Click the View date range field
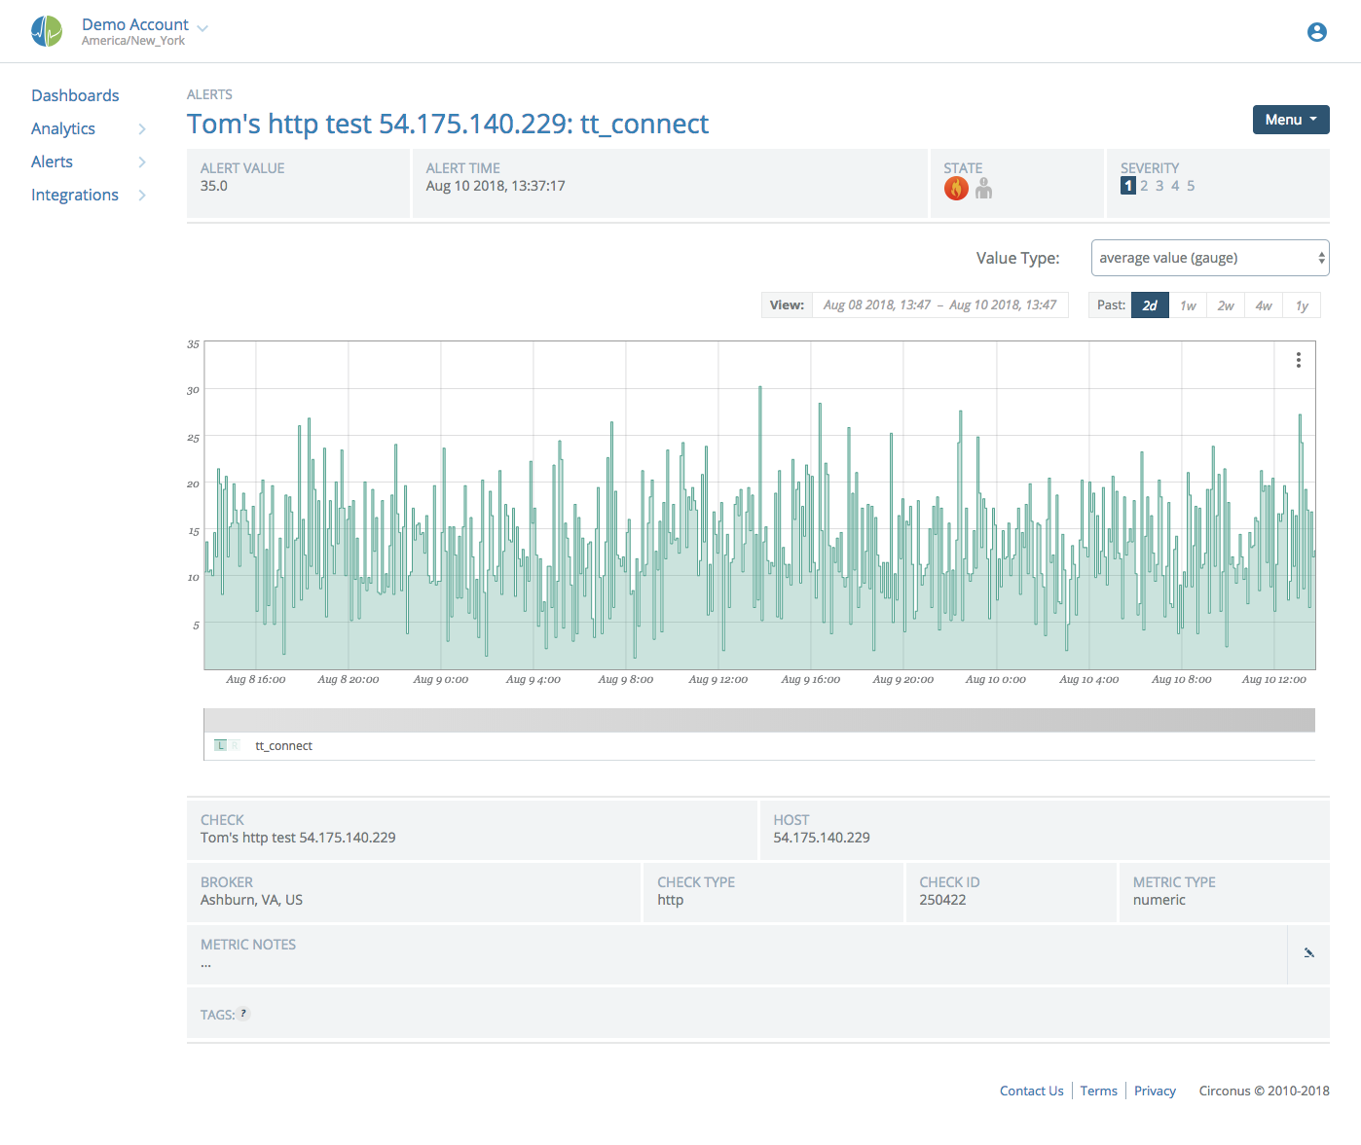This screenshot has width=1361, height=1145. 939,305
